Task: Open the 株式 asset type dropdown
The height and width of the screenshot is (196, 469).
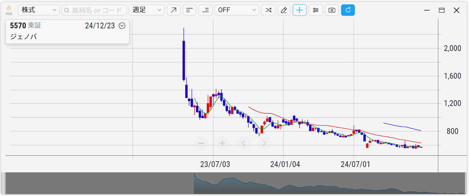Action: [x=39, y=10]
